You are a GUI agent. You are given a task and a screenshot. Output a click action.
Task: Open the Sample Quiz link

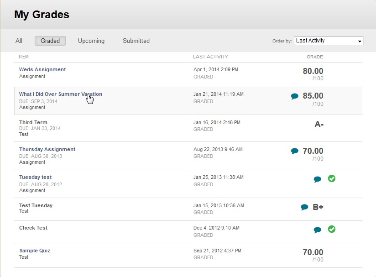coord(35,251)
